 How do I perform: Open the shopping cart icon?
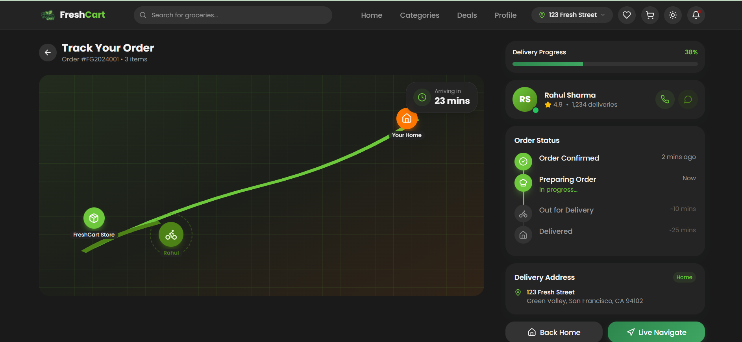coord(650,15)
